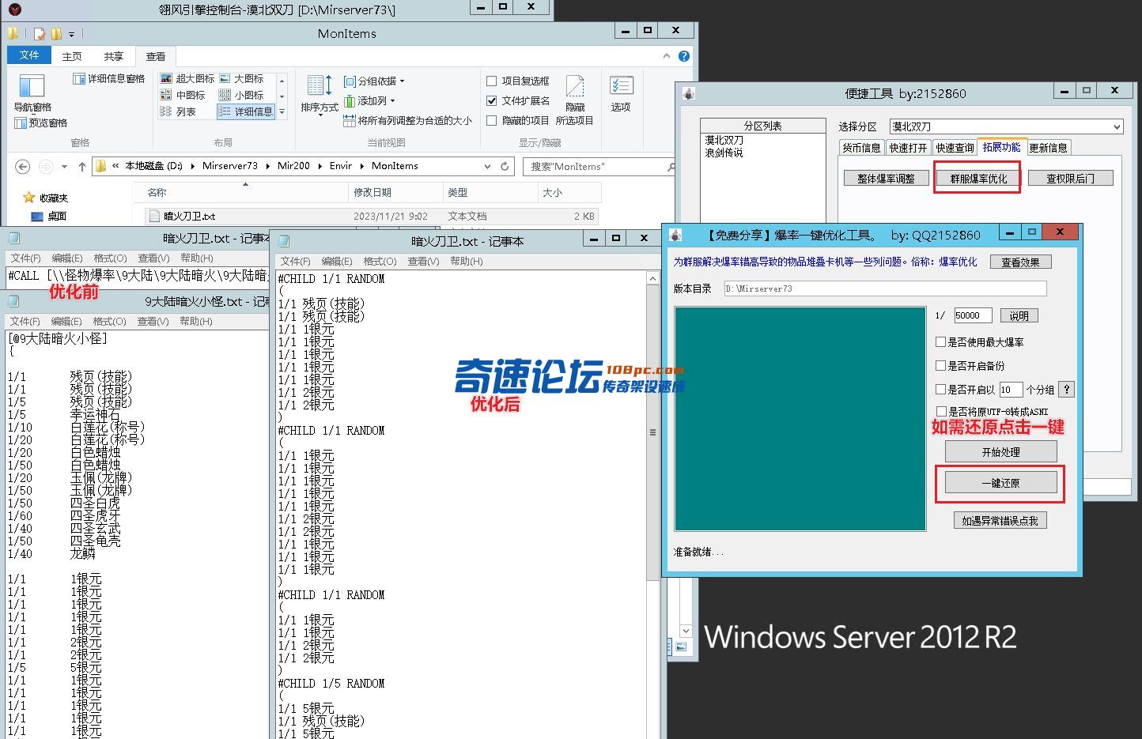This screenshot has width=1142, height=739.
Task: Click 开始处理 button
Action: tap(1000, 452)
